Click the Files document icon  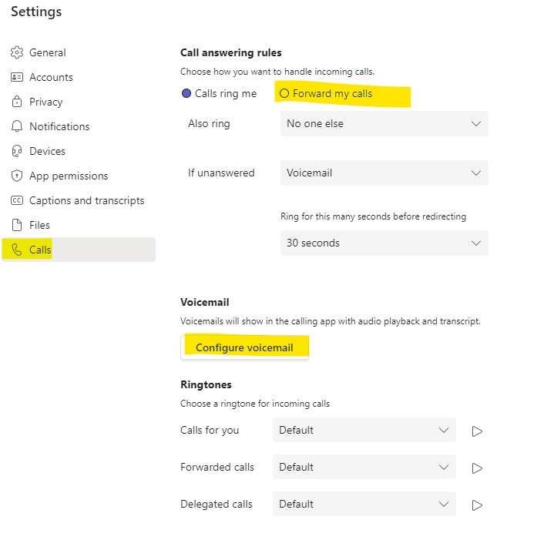(17, 225)
